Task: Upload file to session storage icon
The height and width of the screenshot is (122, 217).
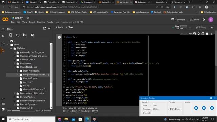Action: point(11,35)
